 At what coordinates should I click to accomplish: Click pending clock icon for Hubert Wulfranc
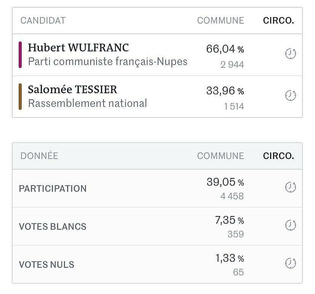pos(291,54)
